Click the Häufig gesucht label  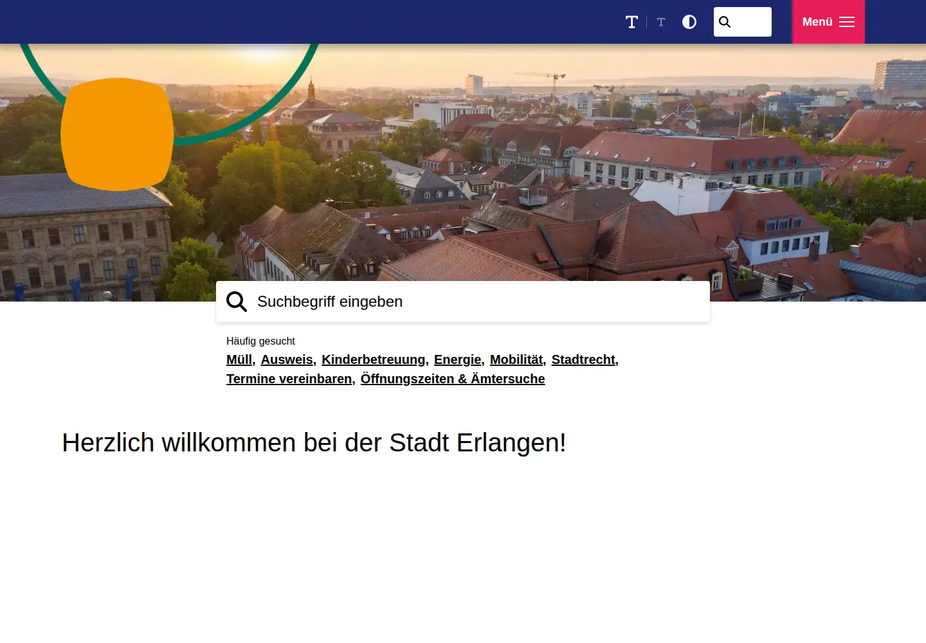(x=260, y=341)
